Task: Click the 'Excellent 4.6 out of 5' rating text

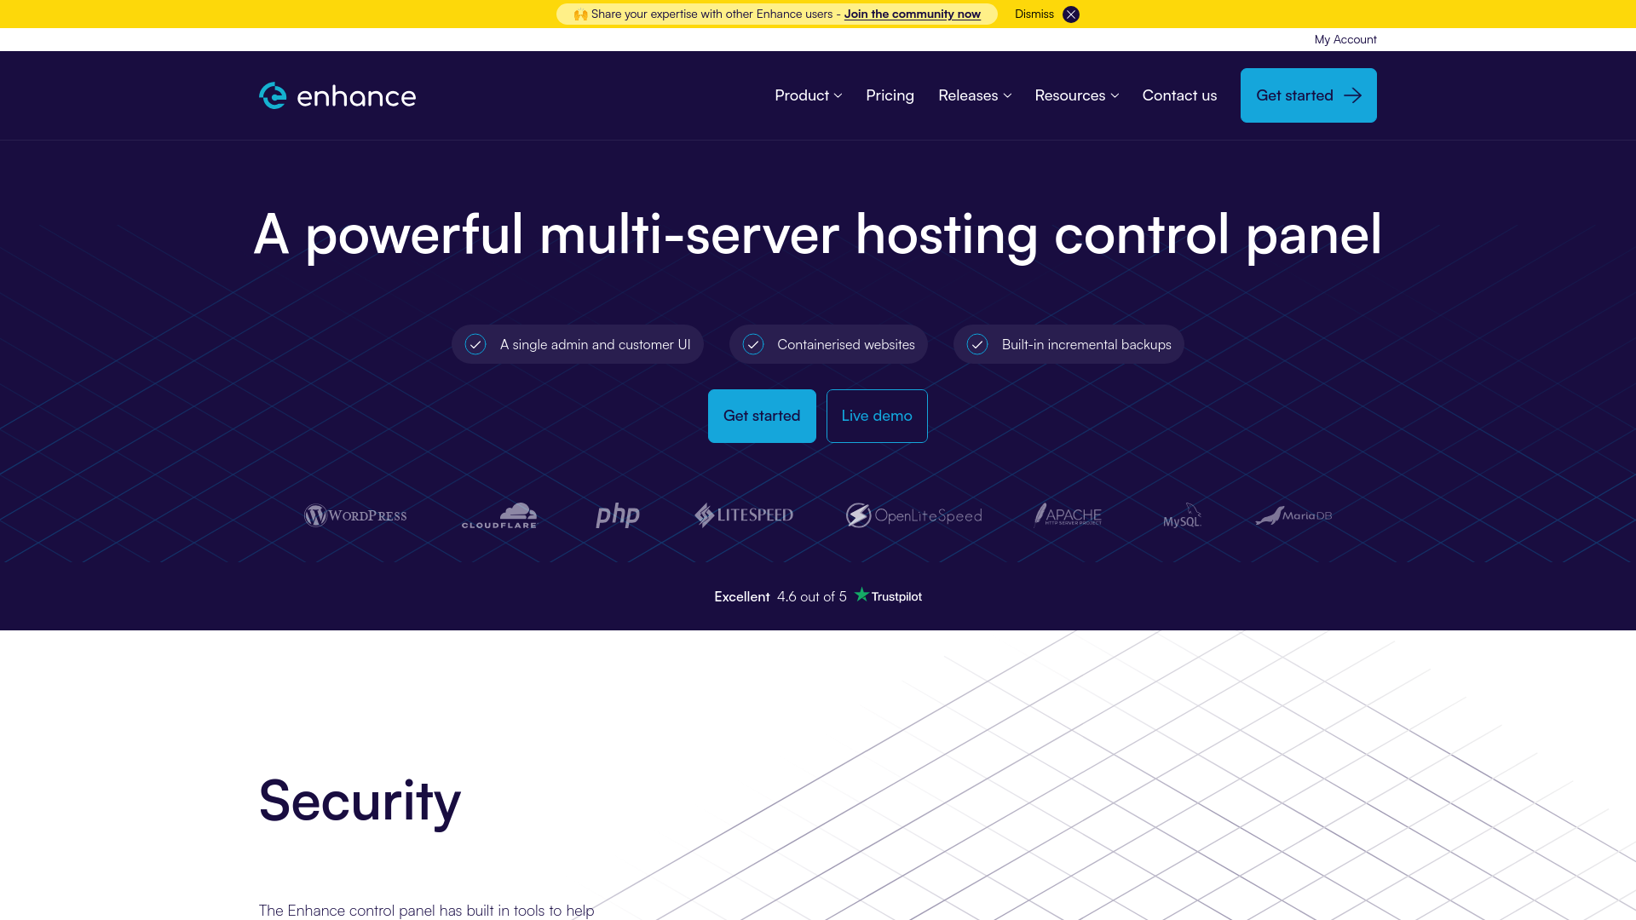Action: click(781, 596)
